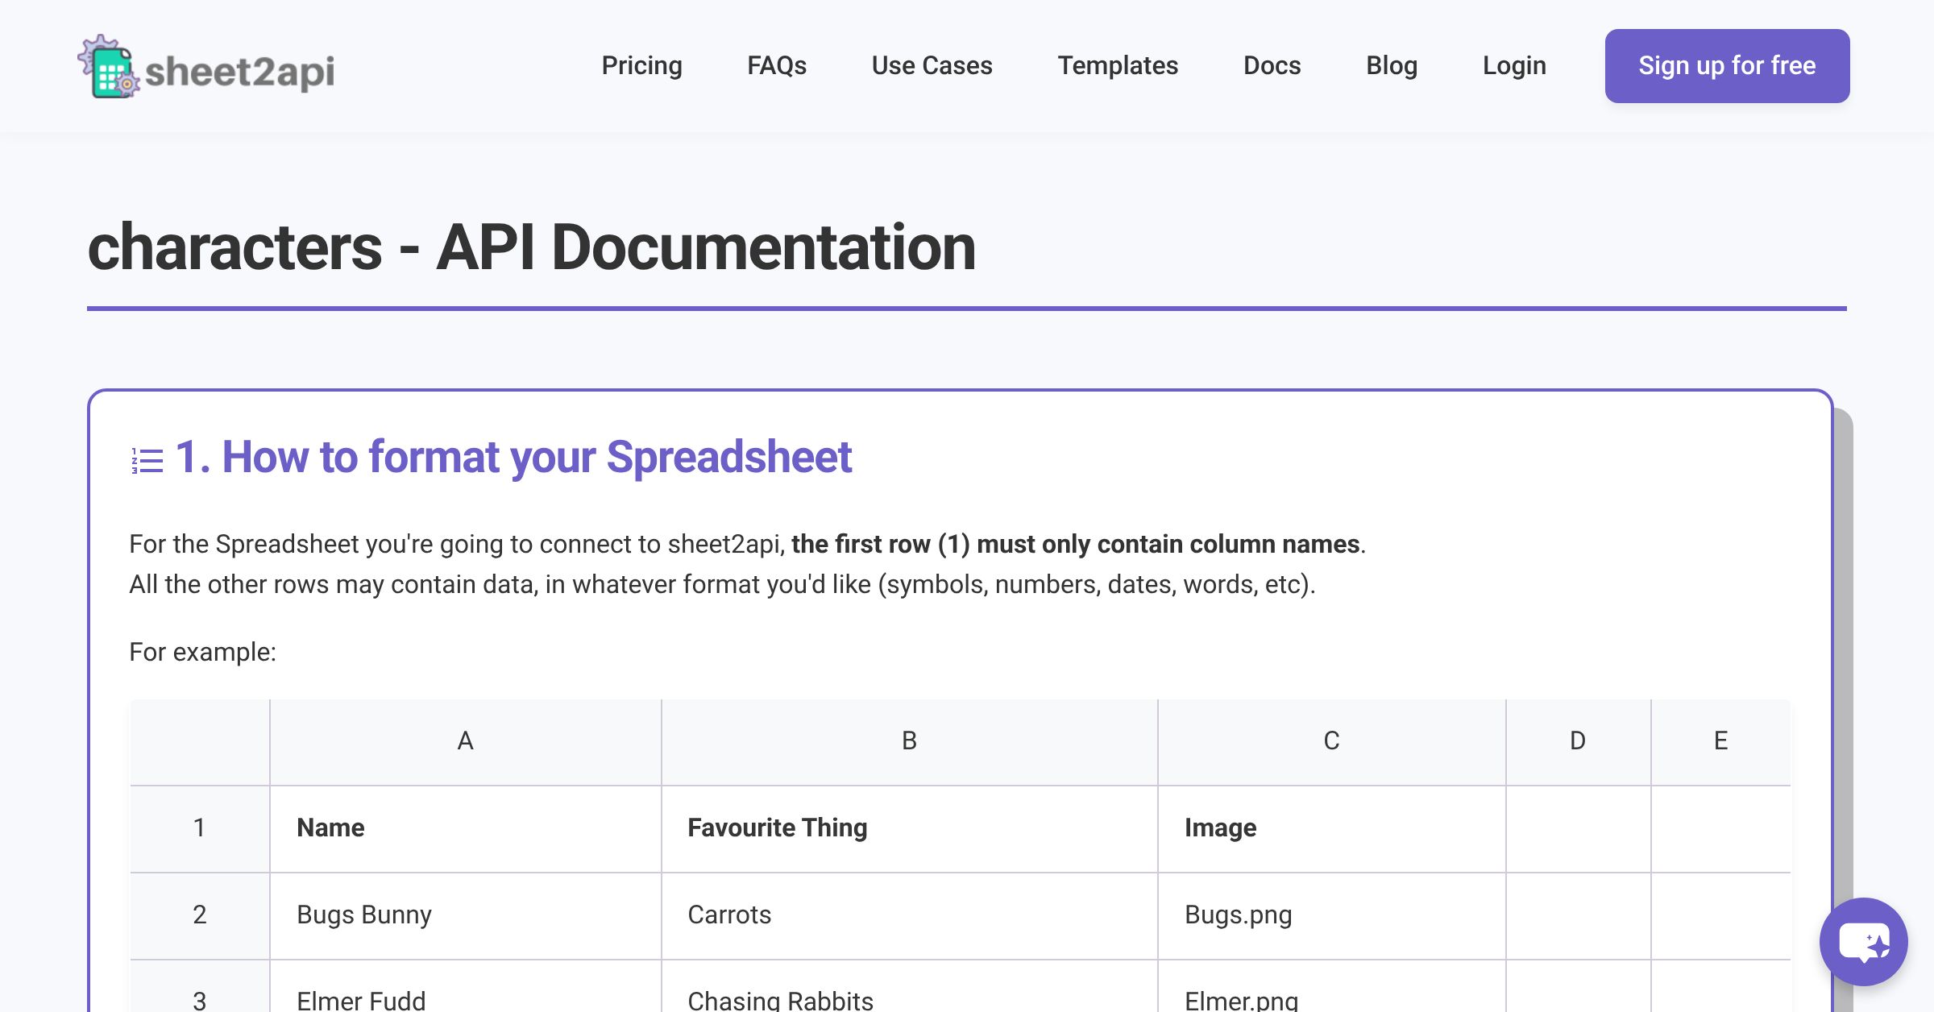
Task: Visit the Blog from the navbar
Action: point(1392,65)
